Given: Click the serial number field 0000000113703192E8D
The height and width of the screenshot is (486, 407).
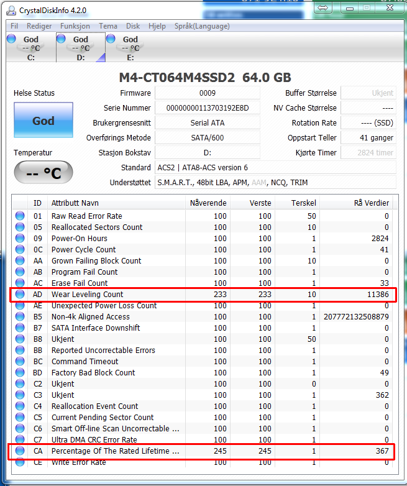Looking at the screenshot, I should pos(208,108).
